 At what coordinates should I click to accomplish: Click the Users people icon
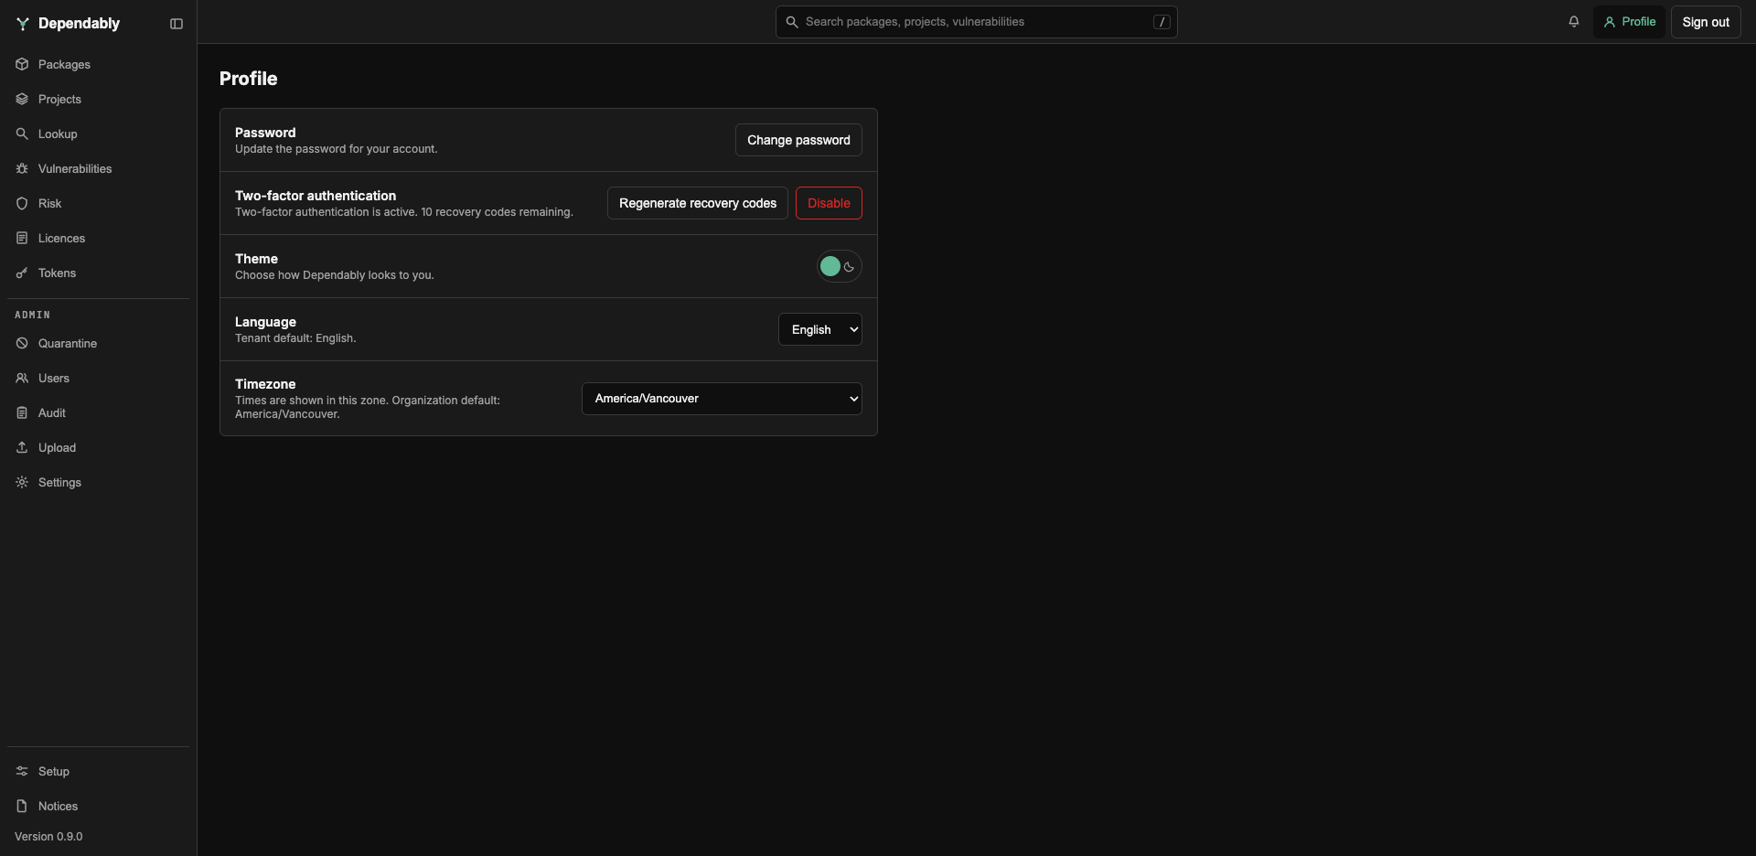pos(22,378)
